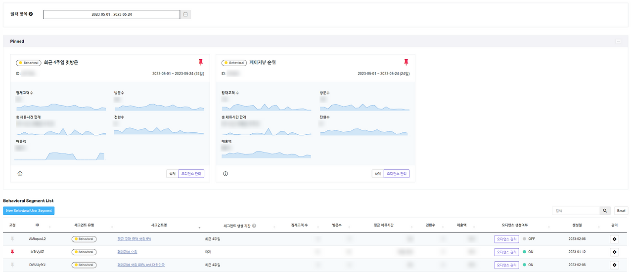Delete the 페이지뷰 순위 pinned card
This screenshot has width=633, height=272.
[x=378, y=174]
